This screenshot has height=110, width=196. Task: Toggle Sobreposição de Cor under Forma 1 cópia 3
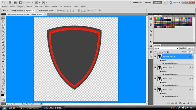click(x=163, y=74)
